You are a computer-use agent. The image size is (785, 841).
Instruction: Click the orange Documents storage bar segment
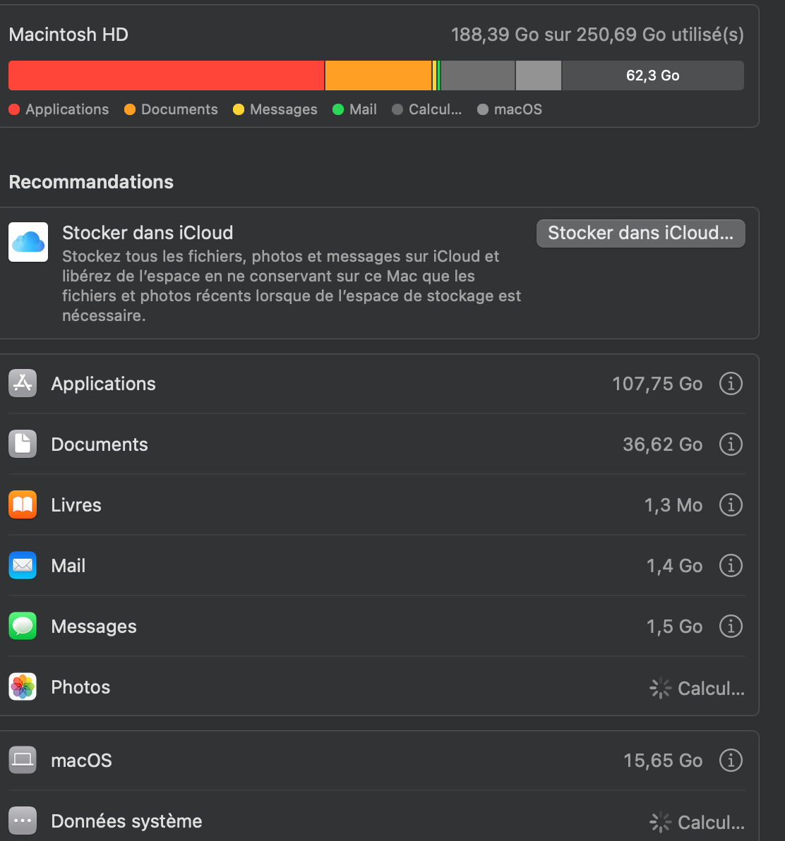pyautogui.click(x=378, y=75)
